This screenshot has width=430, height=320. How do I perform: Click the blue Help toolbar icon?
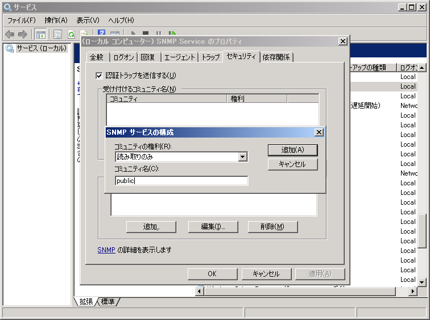pyautogui.click(x=101, y=33)
